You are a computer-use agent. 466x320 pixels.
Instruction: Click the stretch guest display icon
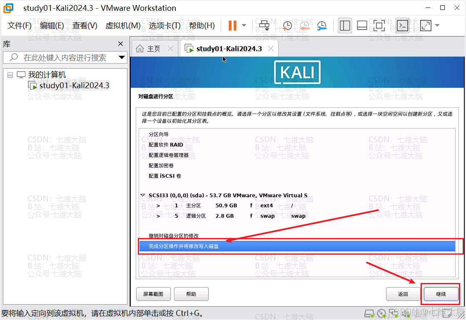pyautogui.click(x=426, y=25)
